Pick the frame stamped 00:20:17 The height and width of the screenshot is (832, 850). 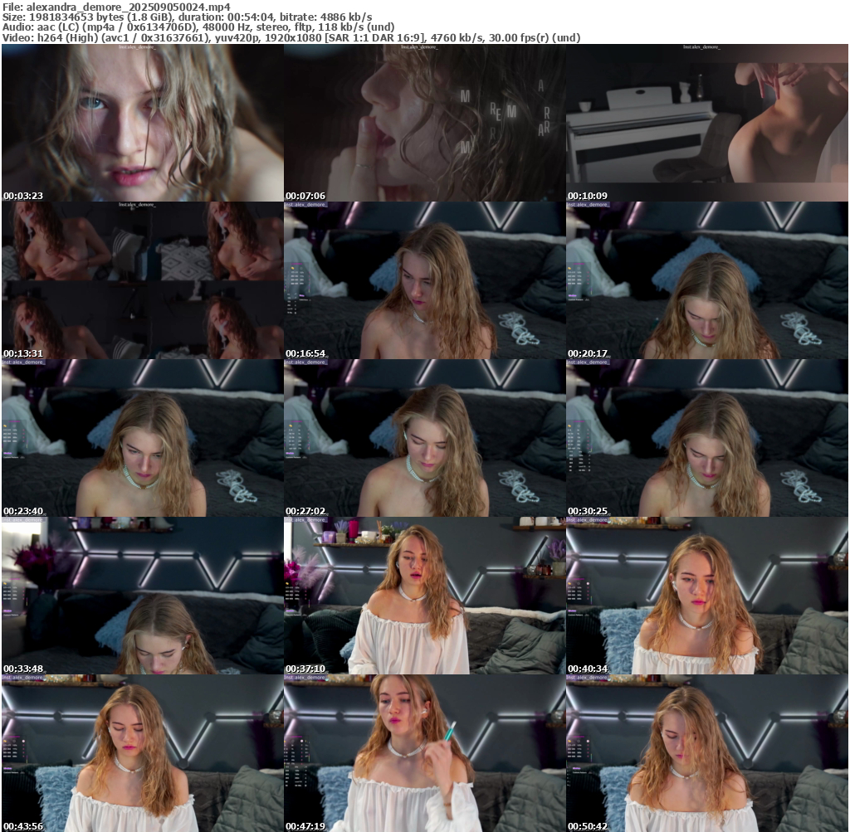pos(706,280)
